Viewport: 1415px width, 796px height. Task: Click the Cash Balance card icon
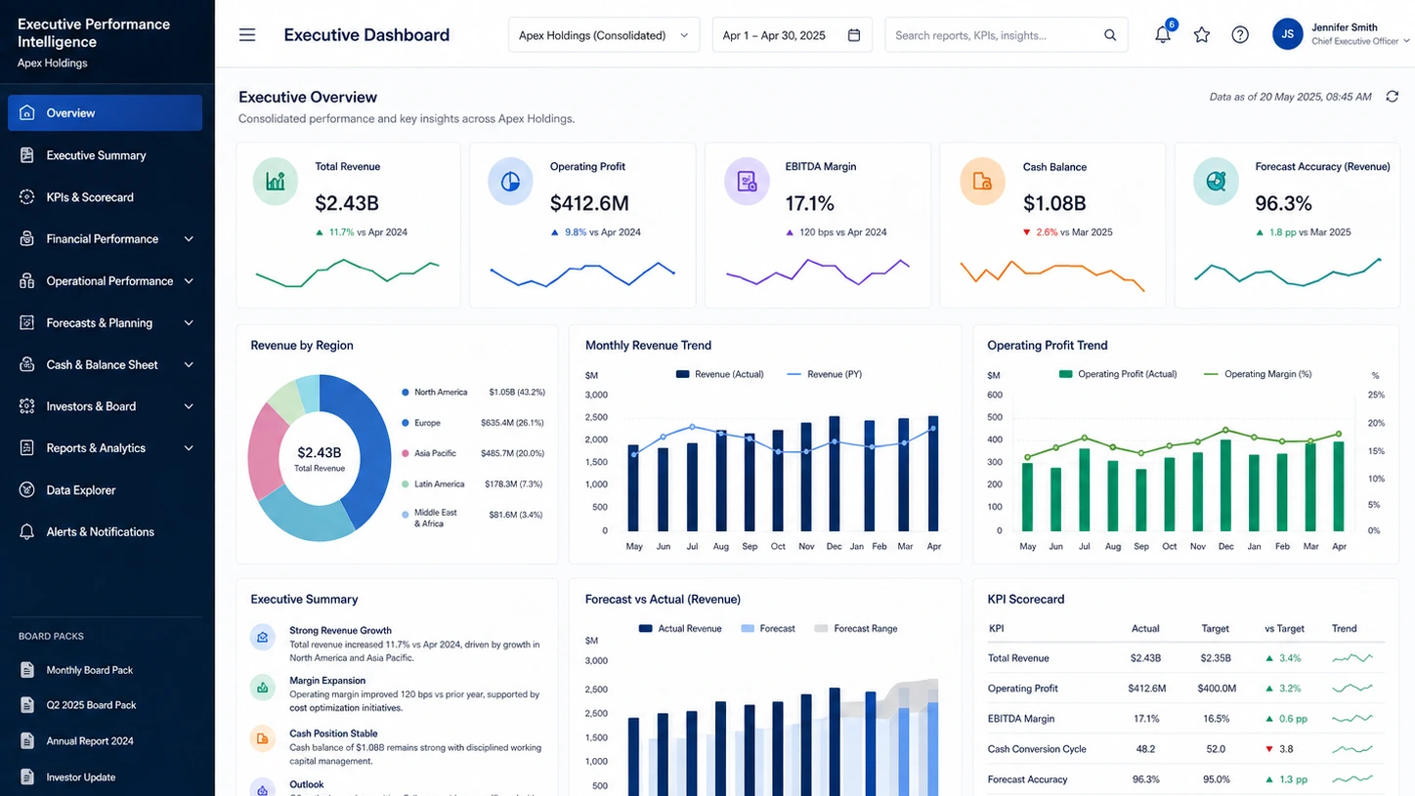point(982,181)
